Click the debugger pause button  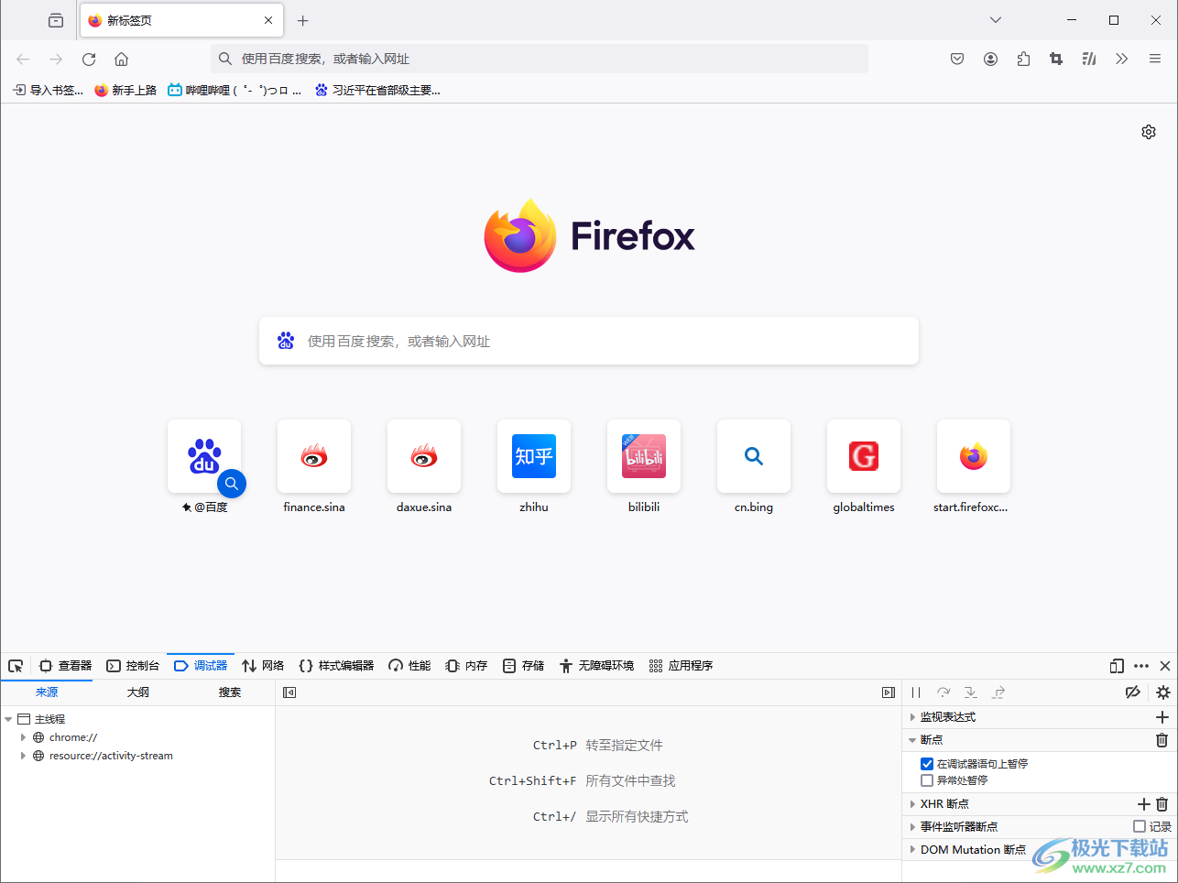[x=916, y=692]
